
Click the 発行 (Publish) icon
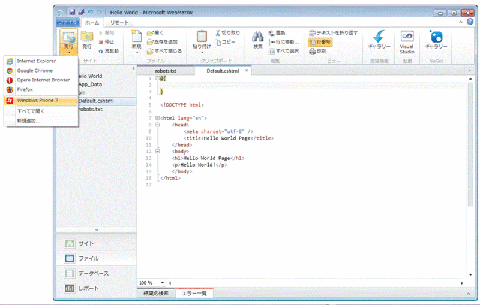pyautogui.click(x=87, y=37)
